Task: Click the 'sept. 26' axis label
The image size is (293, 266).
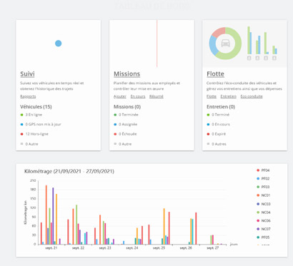Action: coord(186,248)
